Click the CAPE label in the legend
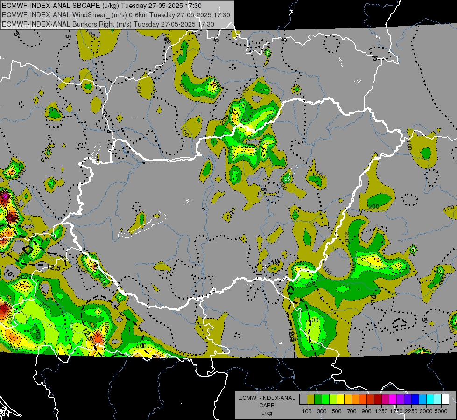Image resolution: width=457 pixels, height=420 pixels. [x=267, y=406]
